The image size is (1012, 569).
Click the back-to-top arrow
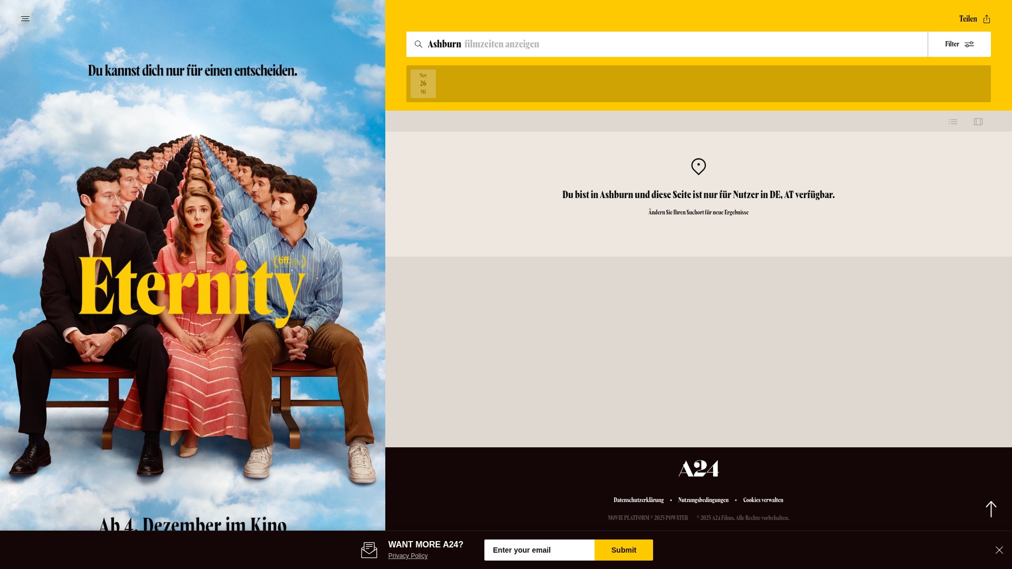[x=991, y=509]
